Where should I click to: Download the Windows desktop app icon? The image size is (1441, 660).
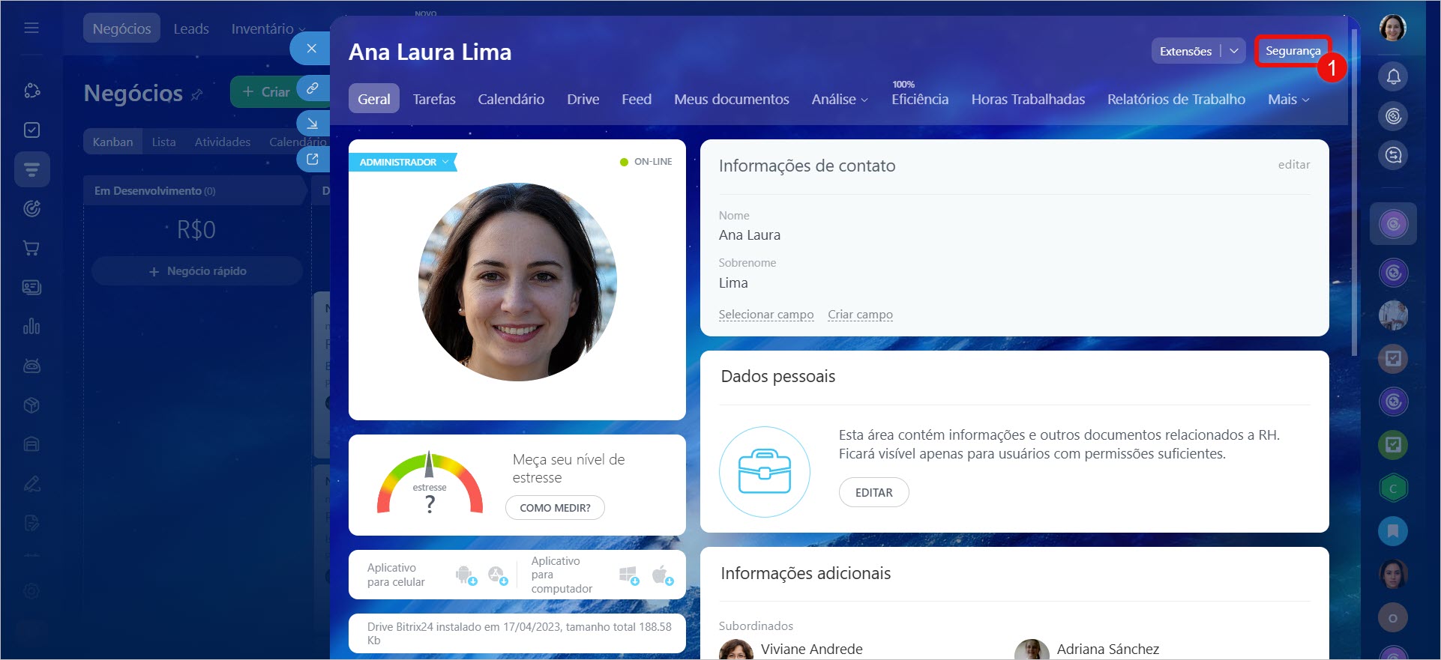tap(628, 575)
